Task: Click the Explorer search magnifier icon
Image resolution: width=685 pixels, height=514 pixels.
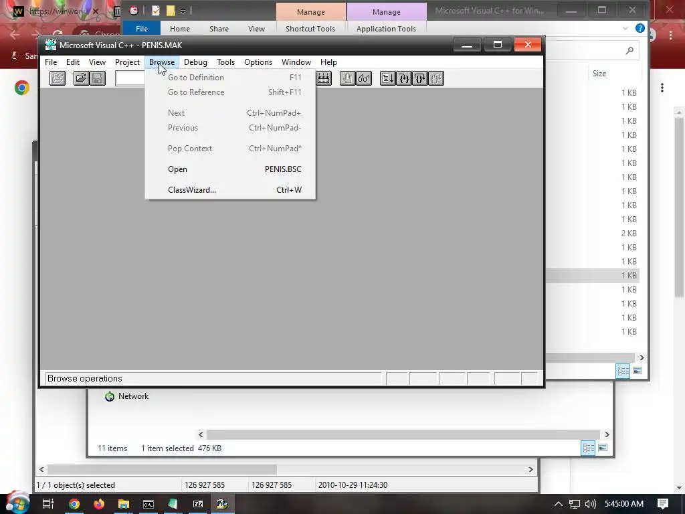Action: coord(629,51)
